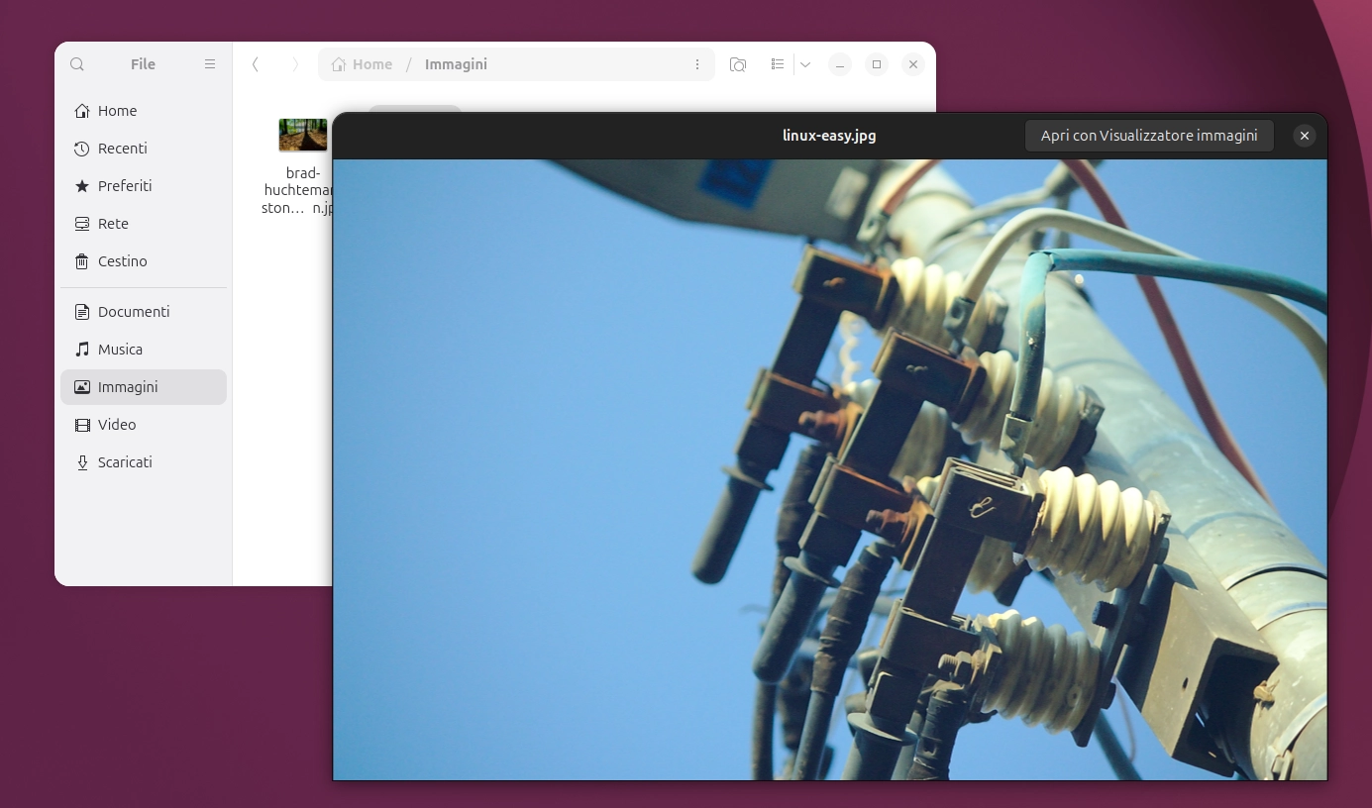The image size is (1372, 808).
Task: Open the hamburger menu next to File title
Action: pos(210,64)
